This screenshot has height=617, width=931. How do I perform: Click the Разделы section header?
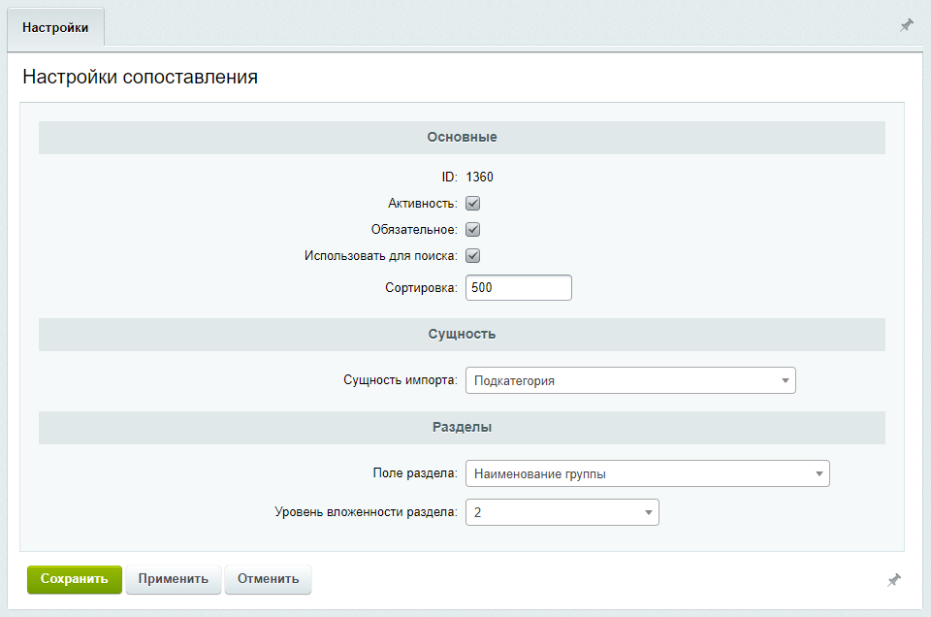462,428
